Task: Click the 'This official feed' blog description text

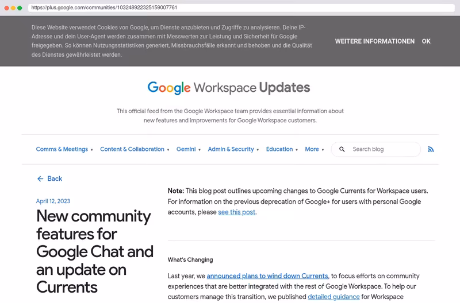Action: [x=230, y=116]
